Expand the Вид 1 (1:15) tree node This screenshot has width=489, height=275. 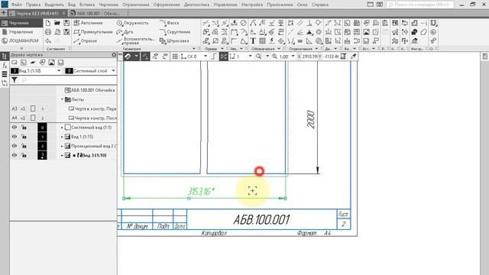(62, 137)
